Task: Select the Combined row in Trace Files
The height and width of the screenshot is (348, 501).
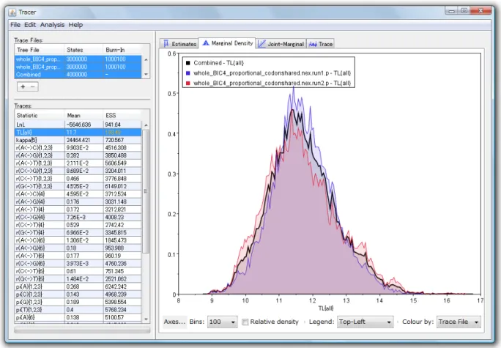Action: [78, 75]
